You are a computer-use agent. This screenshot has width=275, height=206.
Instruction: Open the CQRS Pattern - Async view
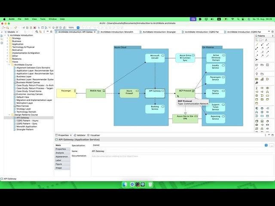[27, 121]
